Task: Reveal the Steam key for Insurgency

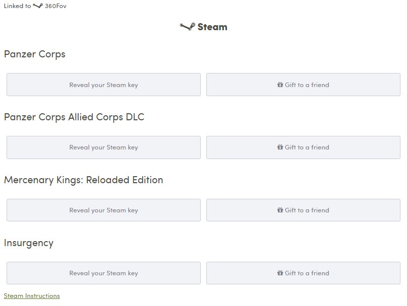Action: coord(103,273)
